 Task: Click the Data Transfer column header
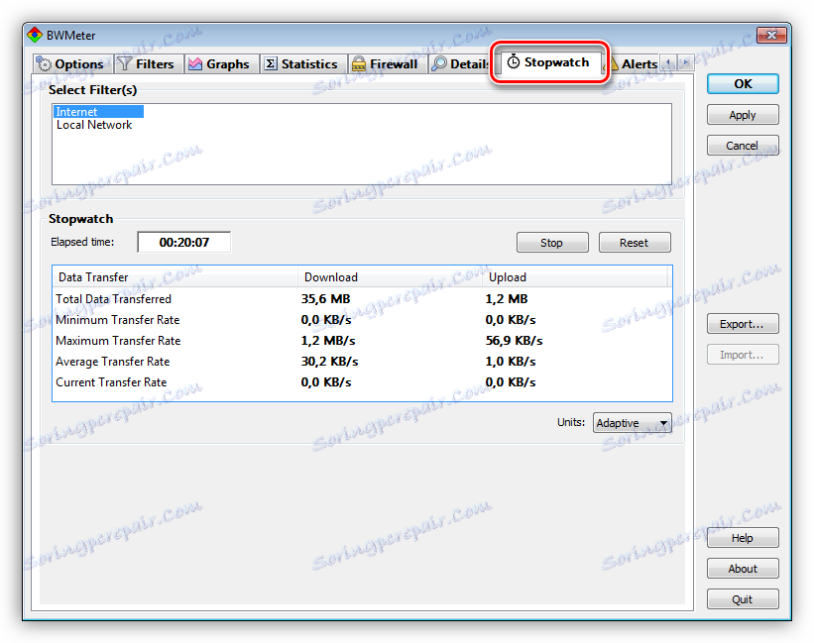coord(174,276)
